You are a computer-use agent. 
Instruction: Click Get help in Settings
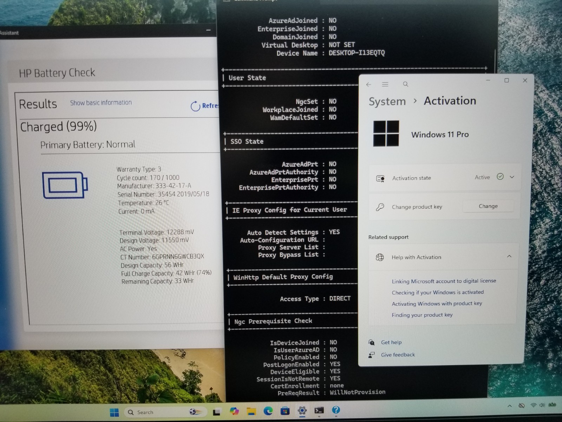tap(391, 342)
